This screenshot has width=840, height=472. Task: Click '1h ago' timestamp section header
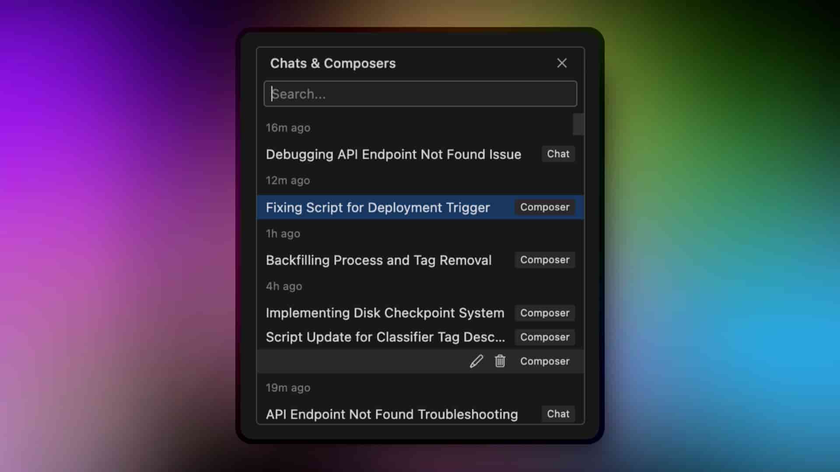(x=283, y=233)
